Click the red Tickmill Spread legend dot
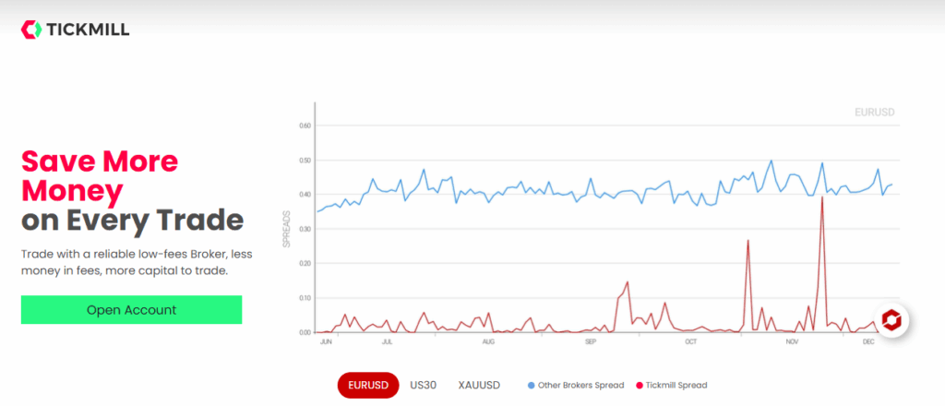This screenshot has width=945, height=406. click(639, 385)
